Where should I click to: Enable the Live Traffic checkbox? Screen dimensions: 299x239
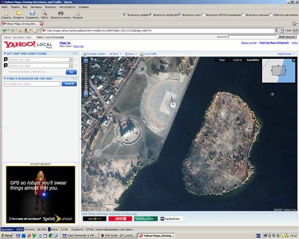142,54
